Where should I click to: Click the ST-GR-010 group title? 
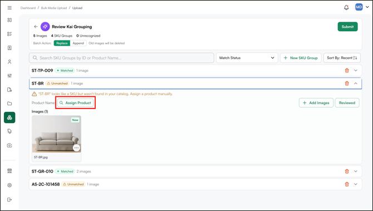coord(42,171)
